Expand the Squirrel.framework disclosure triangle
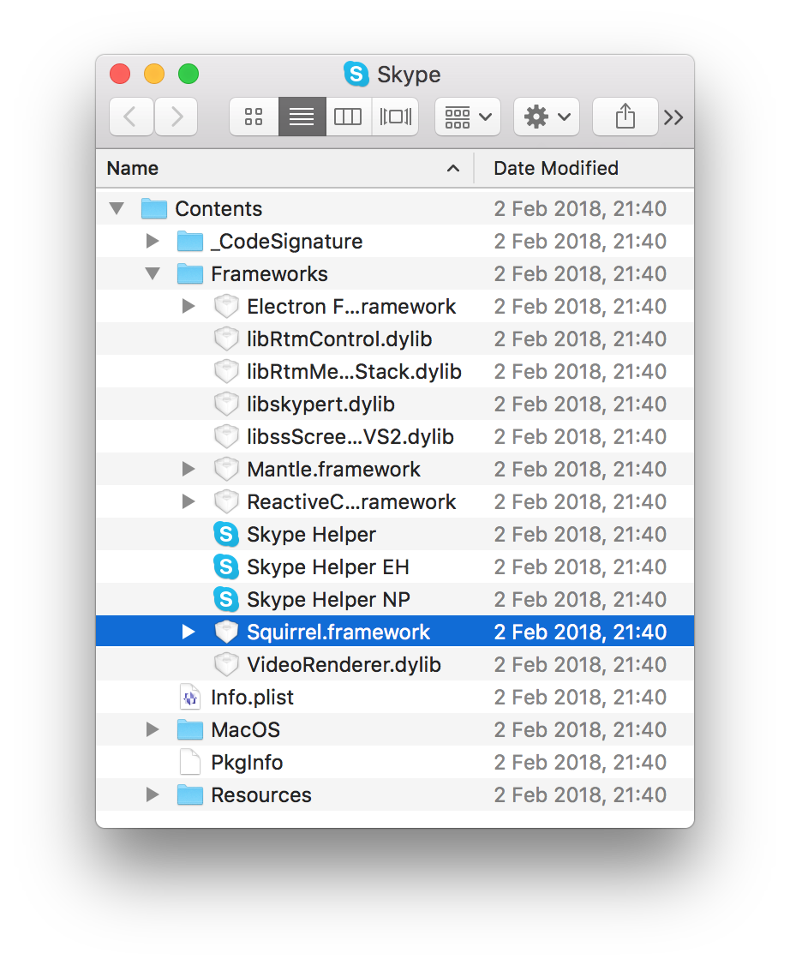Viewport: 790px width, 965px height. (x=189, y=632)
